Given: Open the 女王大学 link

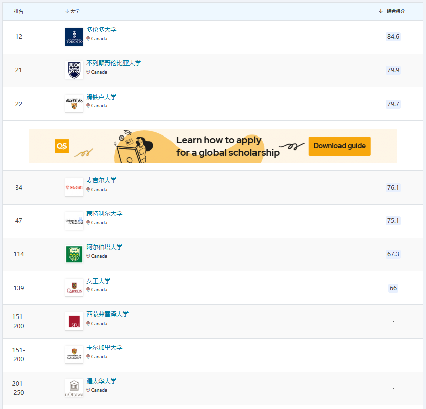Looking at the screenshot, I should tap(98, 281).
